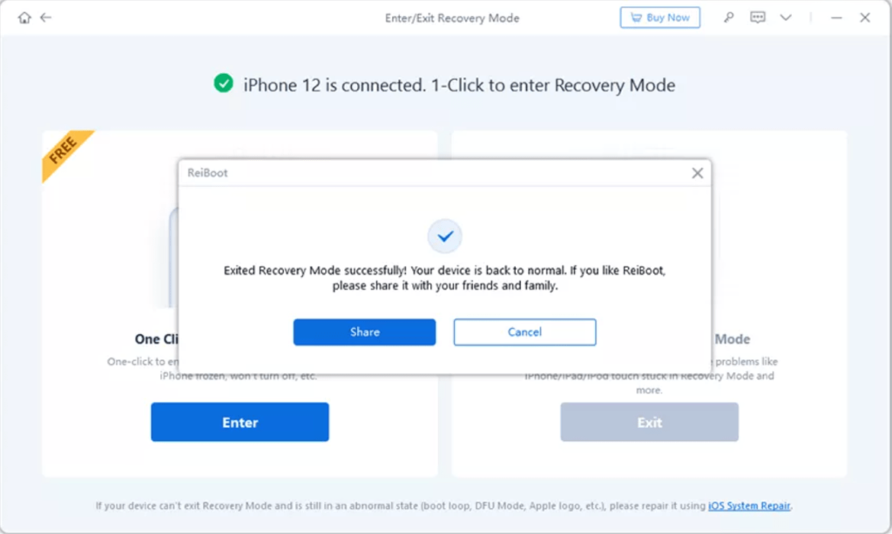
Task: Click the greyed Exit button
Action: [649, 422]
